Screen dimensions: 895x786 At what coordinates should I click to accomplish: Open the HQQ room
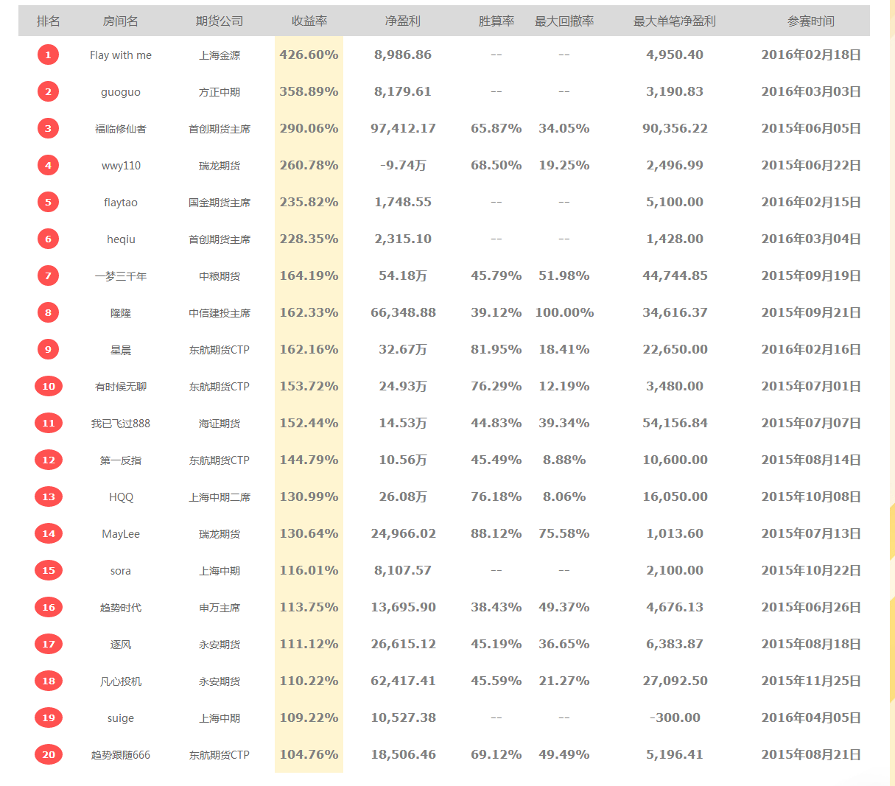point(121,497)
